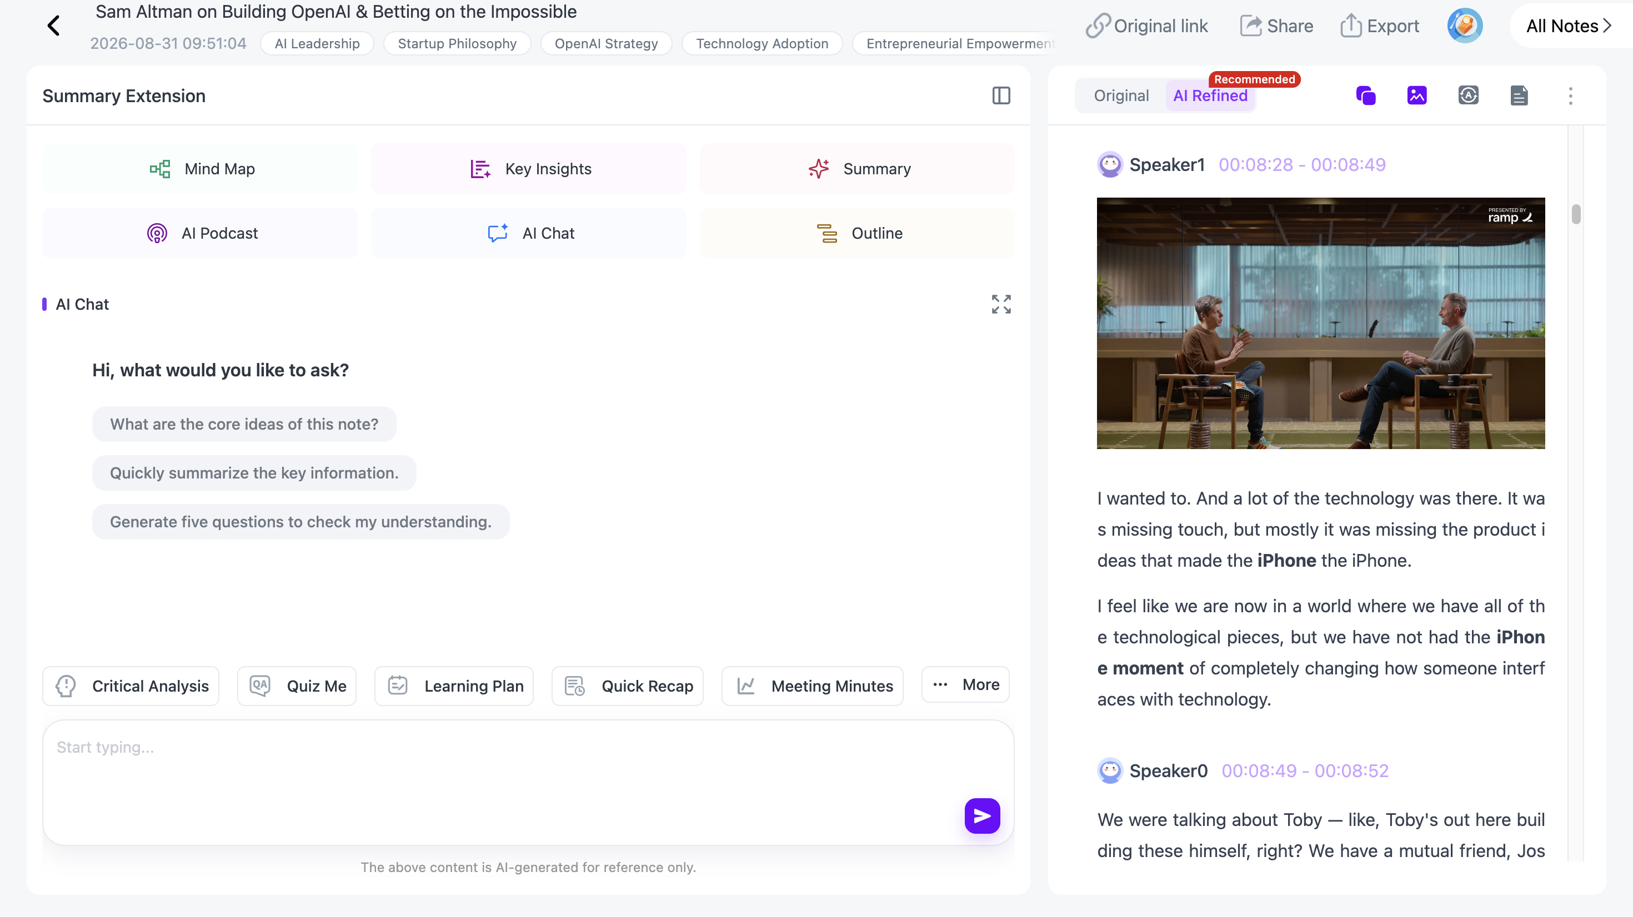Open the Outline feature
This screenshot has width=1633, height=917.
click(x=857, y=233)
